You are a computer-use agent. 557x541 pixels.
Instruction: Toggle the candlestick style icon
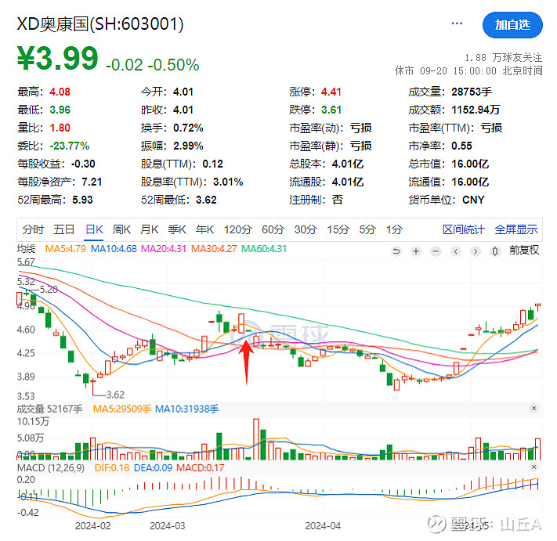495,251
